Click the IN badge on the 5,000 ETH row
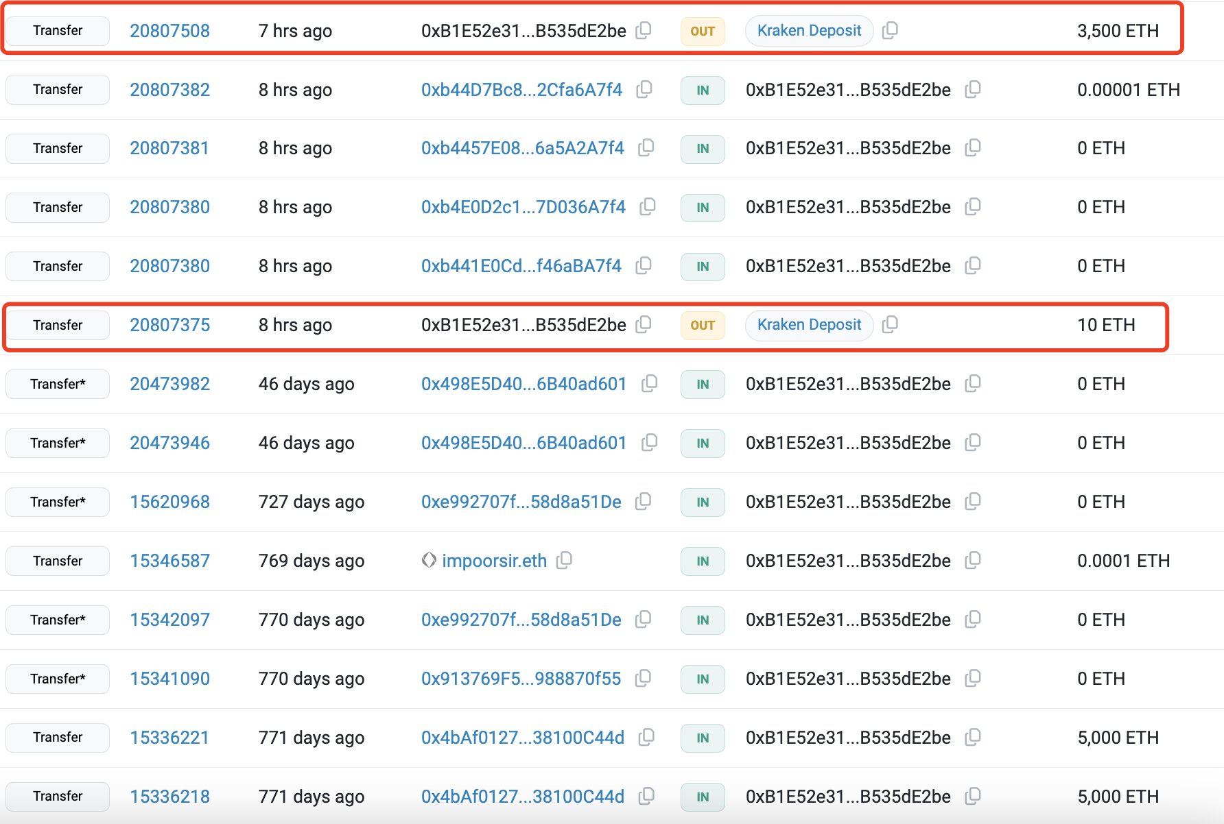The height and width of the screenshot is (824, 1224). [702, 738]
